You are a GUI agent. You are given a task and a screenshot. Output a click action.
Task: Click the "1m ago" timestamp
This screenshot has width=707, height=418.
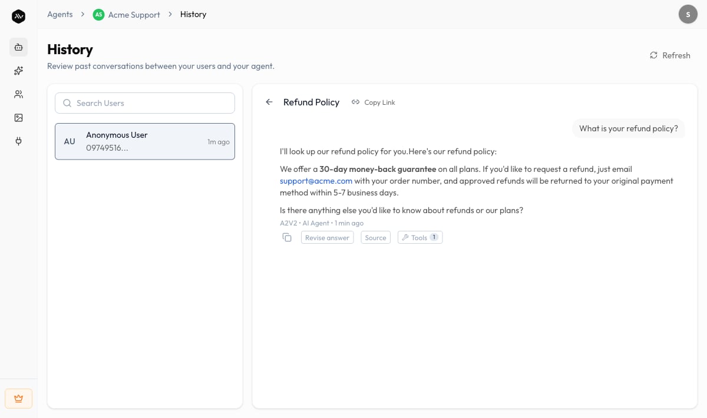(x=219, y=142)
